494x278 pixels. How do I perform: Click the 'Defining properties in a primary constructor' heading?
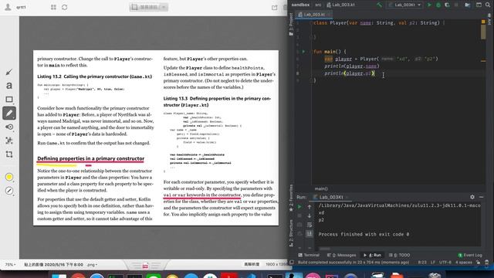click(91, 158)
